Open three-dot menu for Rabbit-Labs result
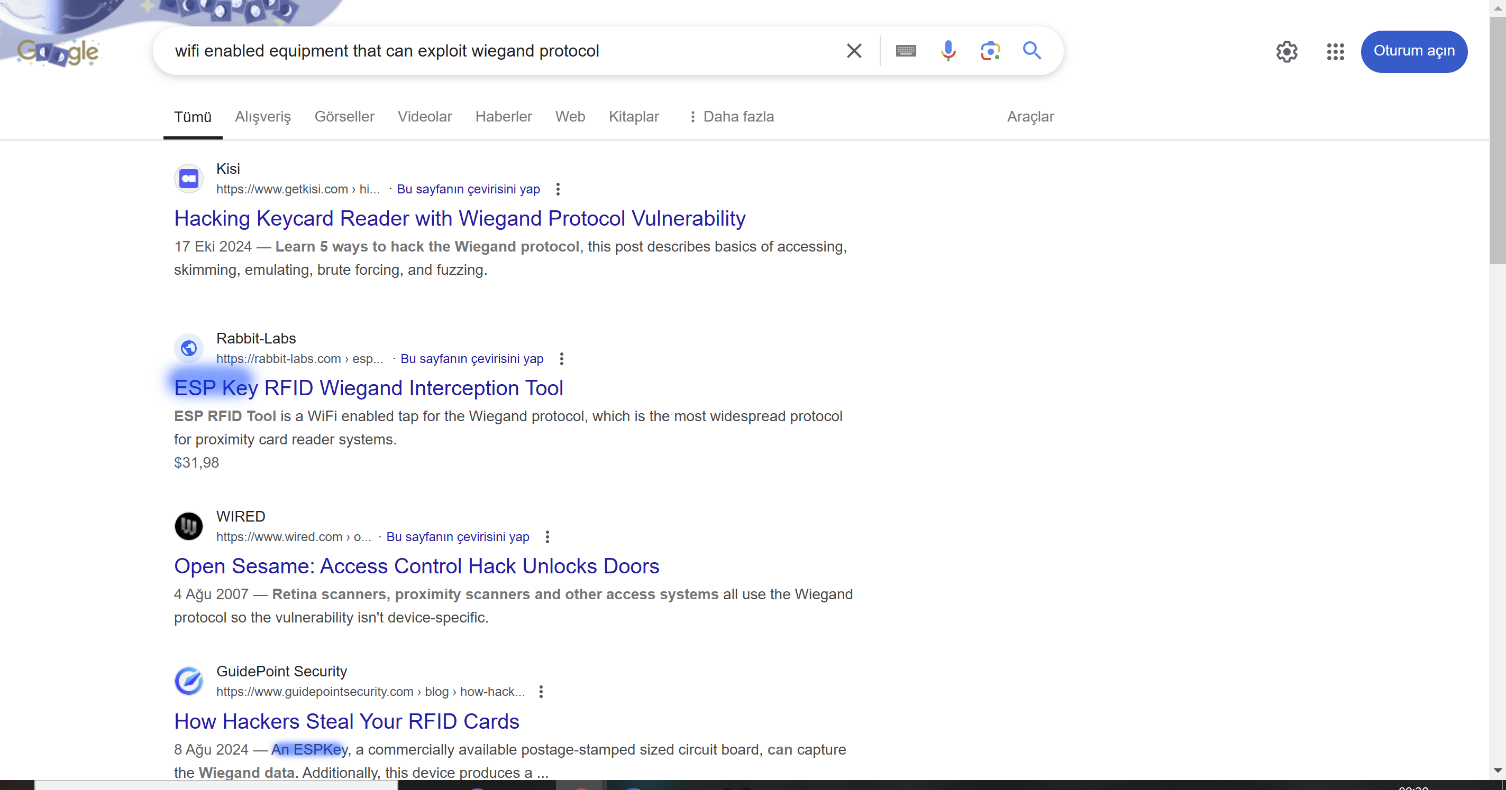Screen dimensions: 1506x790 pyautogui.click(x=561, y=358)
